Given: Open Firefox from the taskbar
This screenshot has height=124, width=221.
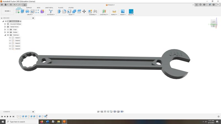Looking at the screenshot, I should 42,122.
